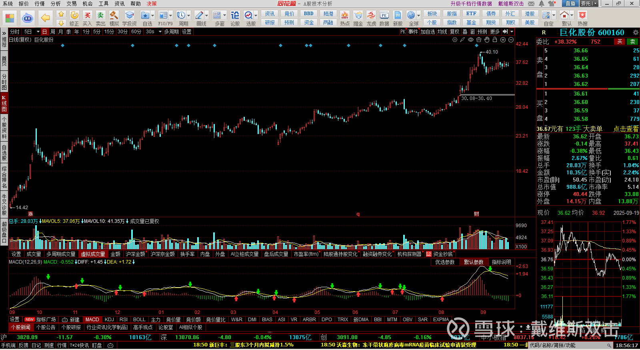Click the four-color home grid icon
The image size is (640, 350).
click(10, 18)
